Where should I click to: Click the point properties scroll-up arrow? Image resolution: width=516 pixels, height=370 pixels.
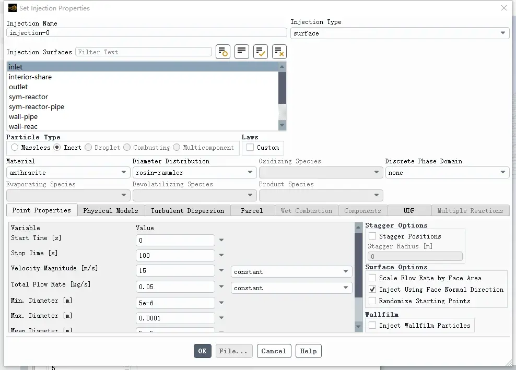[x=358, y=227]
